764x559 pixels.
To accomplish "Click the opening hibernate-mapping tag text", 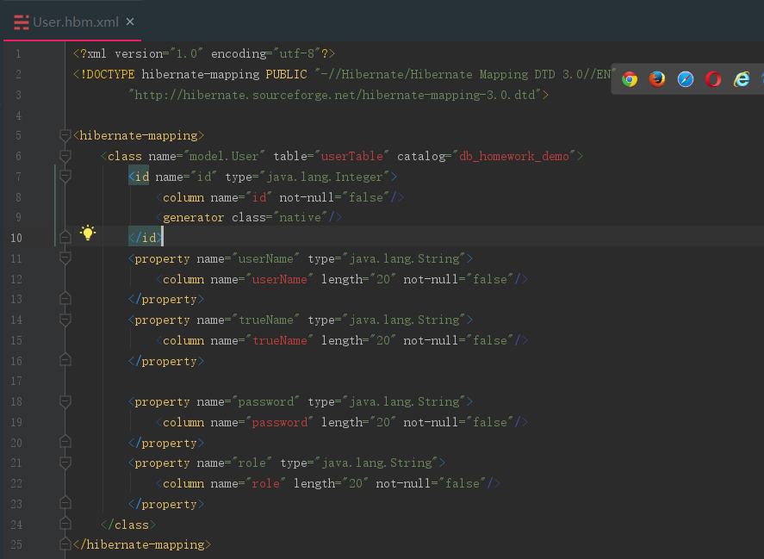I will (x=139, y=135).
